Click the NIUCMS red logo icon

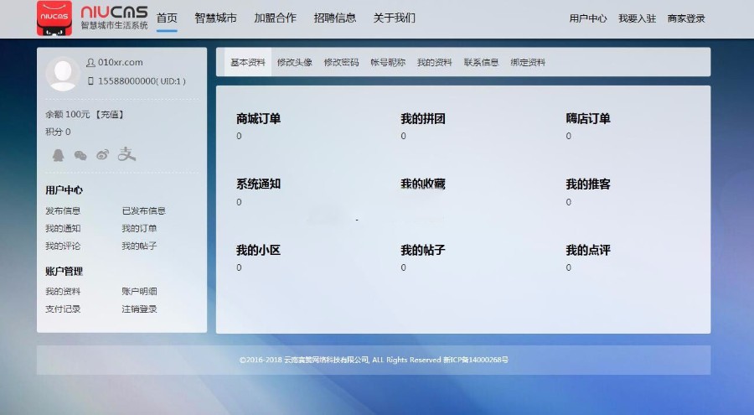[x=54, y=18]
